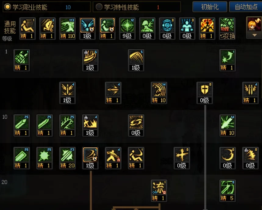Select the green grenade skill icon
Image resolution: width=262 pixels, height=210 pixels.
click(x=22, y=60)
